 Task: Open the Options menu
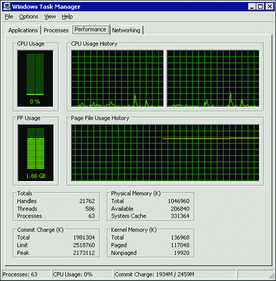pos(28,17)
